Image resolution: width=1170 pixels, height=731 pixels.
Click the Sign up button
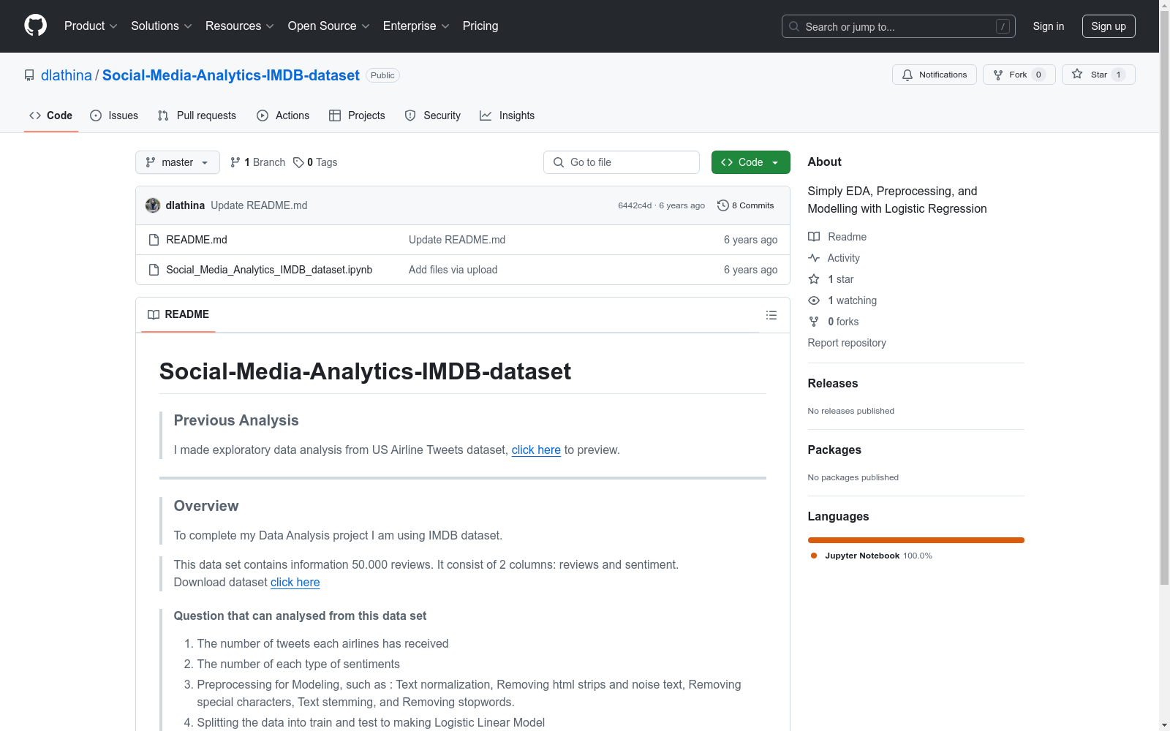point(1109,26)
